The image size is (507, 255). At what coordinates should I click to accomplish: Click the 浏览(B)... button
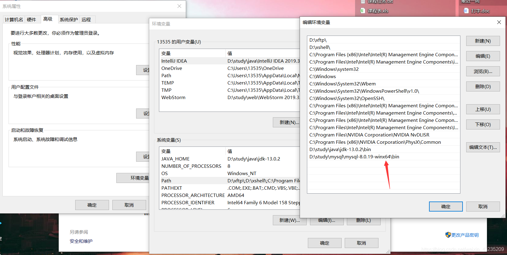483,71
